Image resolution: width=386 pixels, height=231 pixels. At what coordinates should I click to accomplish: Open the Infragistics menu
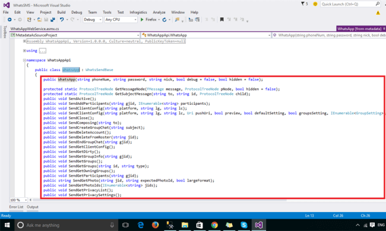coord(138,12)
